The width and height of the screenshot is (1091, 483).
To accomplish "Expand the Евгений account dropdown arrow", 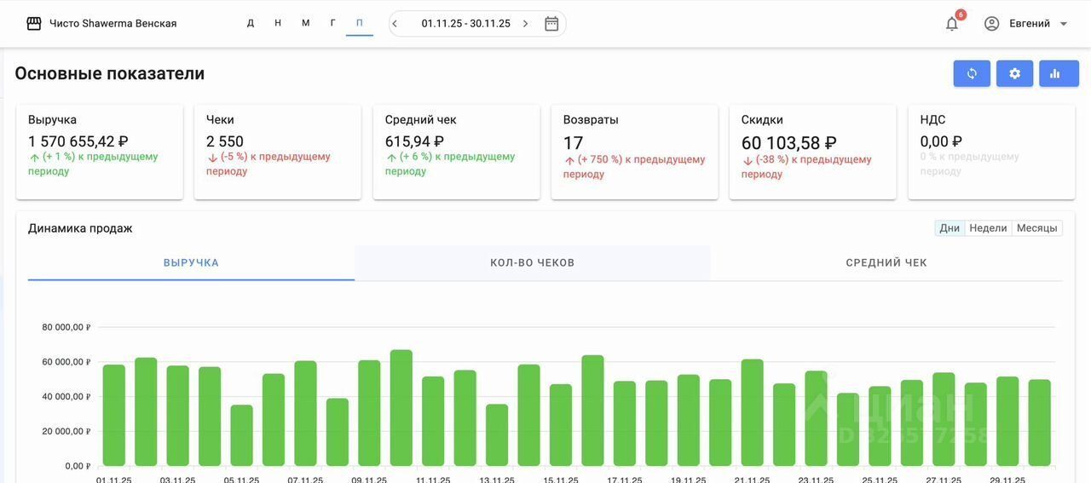I will coord(1064,24).
